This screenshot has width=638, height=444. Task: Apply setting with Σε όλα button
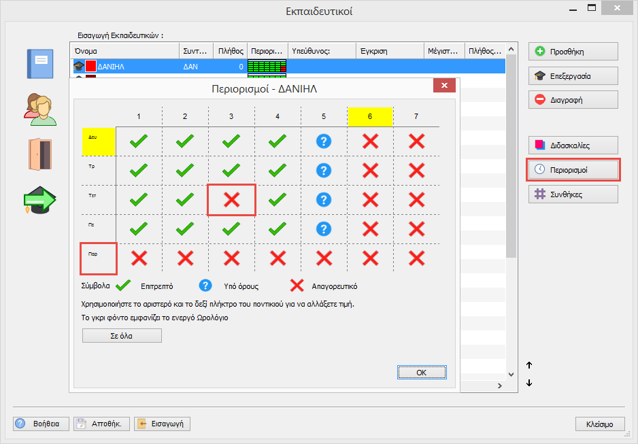(122, 336)
